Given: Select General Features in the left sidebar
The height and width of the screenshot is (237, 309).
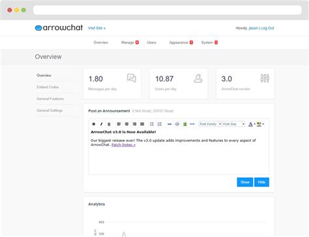Looking at the screenshot, I should (50, 99).
